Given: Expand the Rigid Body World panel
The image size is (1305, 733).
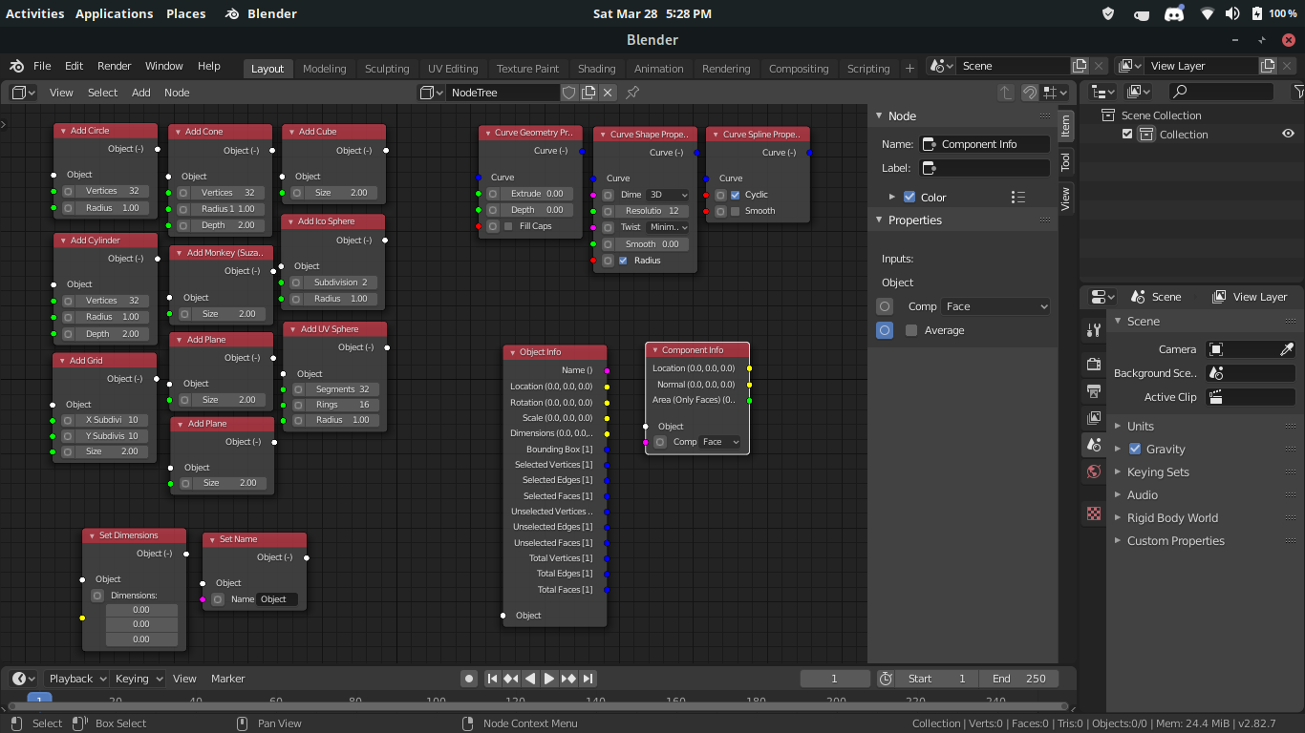Looking at the screenshot, I should (1172, 518).
